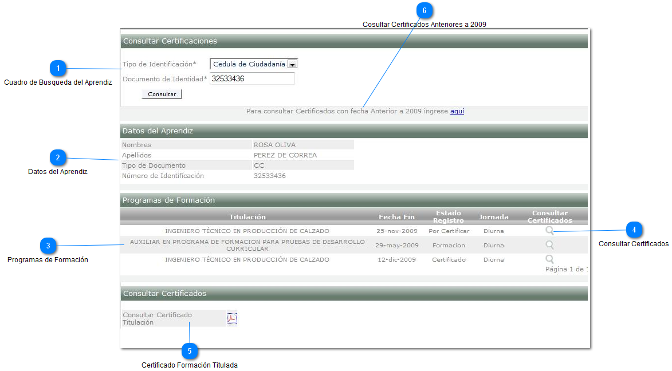
Task: Click magnifying glass for INGENIERO TÉCNICO ending 25-nov-2009
Action: click(x=549, y=231)
